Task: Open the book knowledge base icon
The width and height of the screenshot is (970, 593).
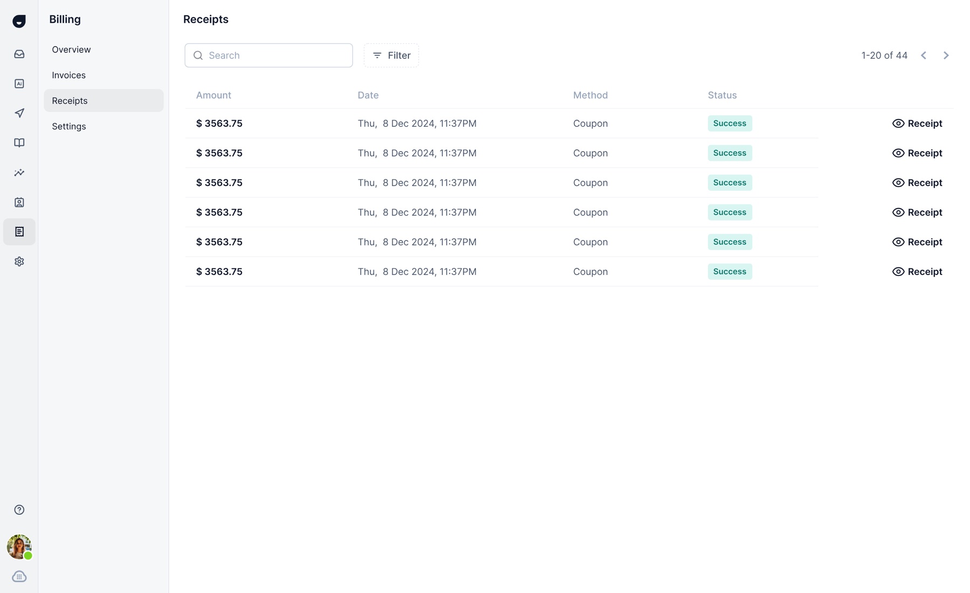Action: 19,143
